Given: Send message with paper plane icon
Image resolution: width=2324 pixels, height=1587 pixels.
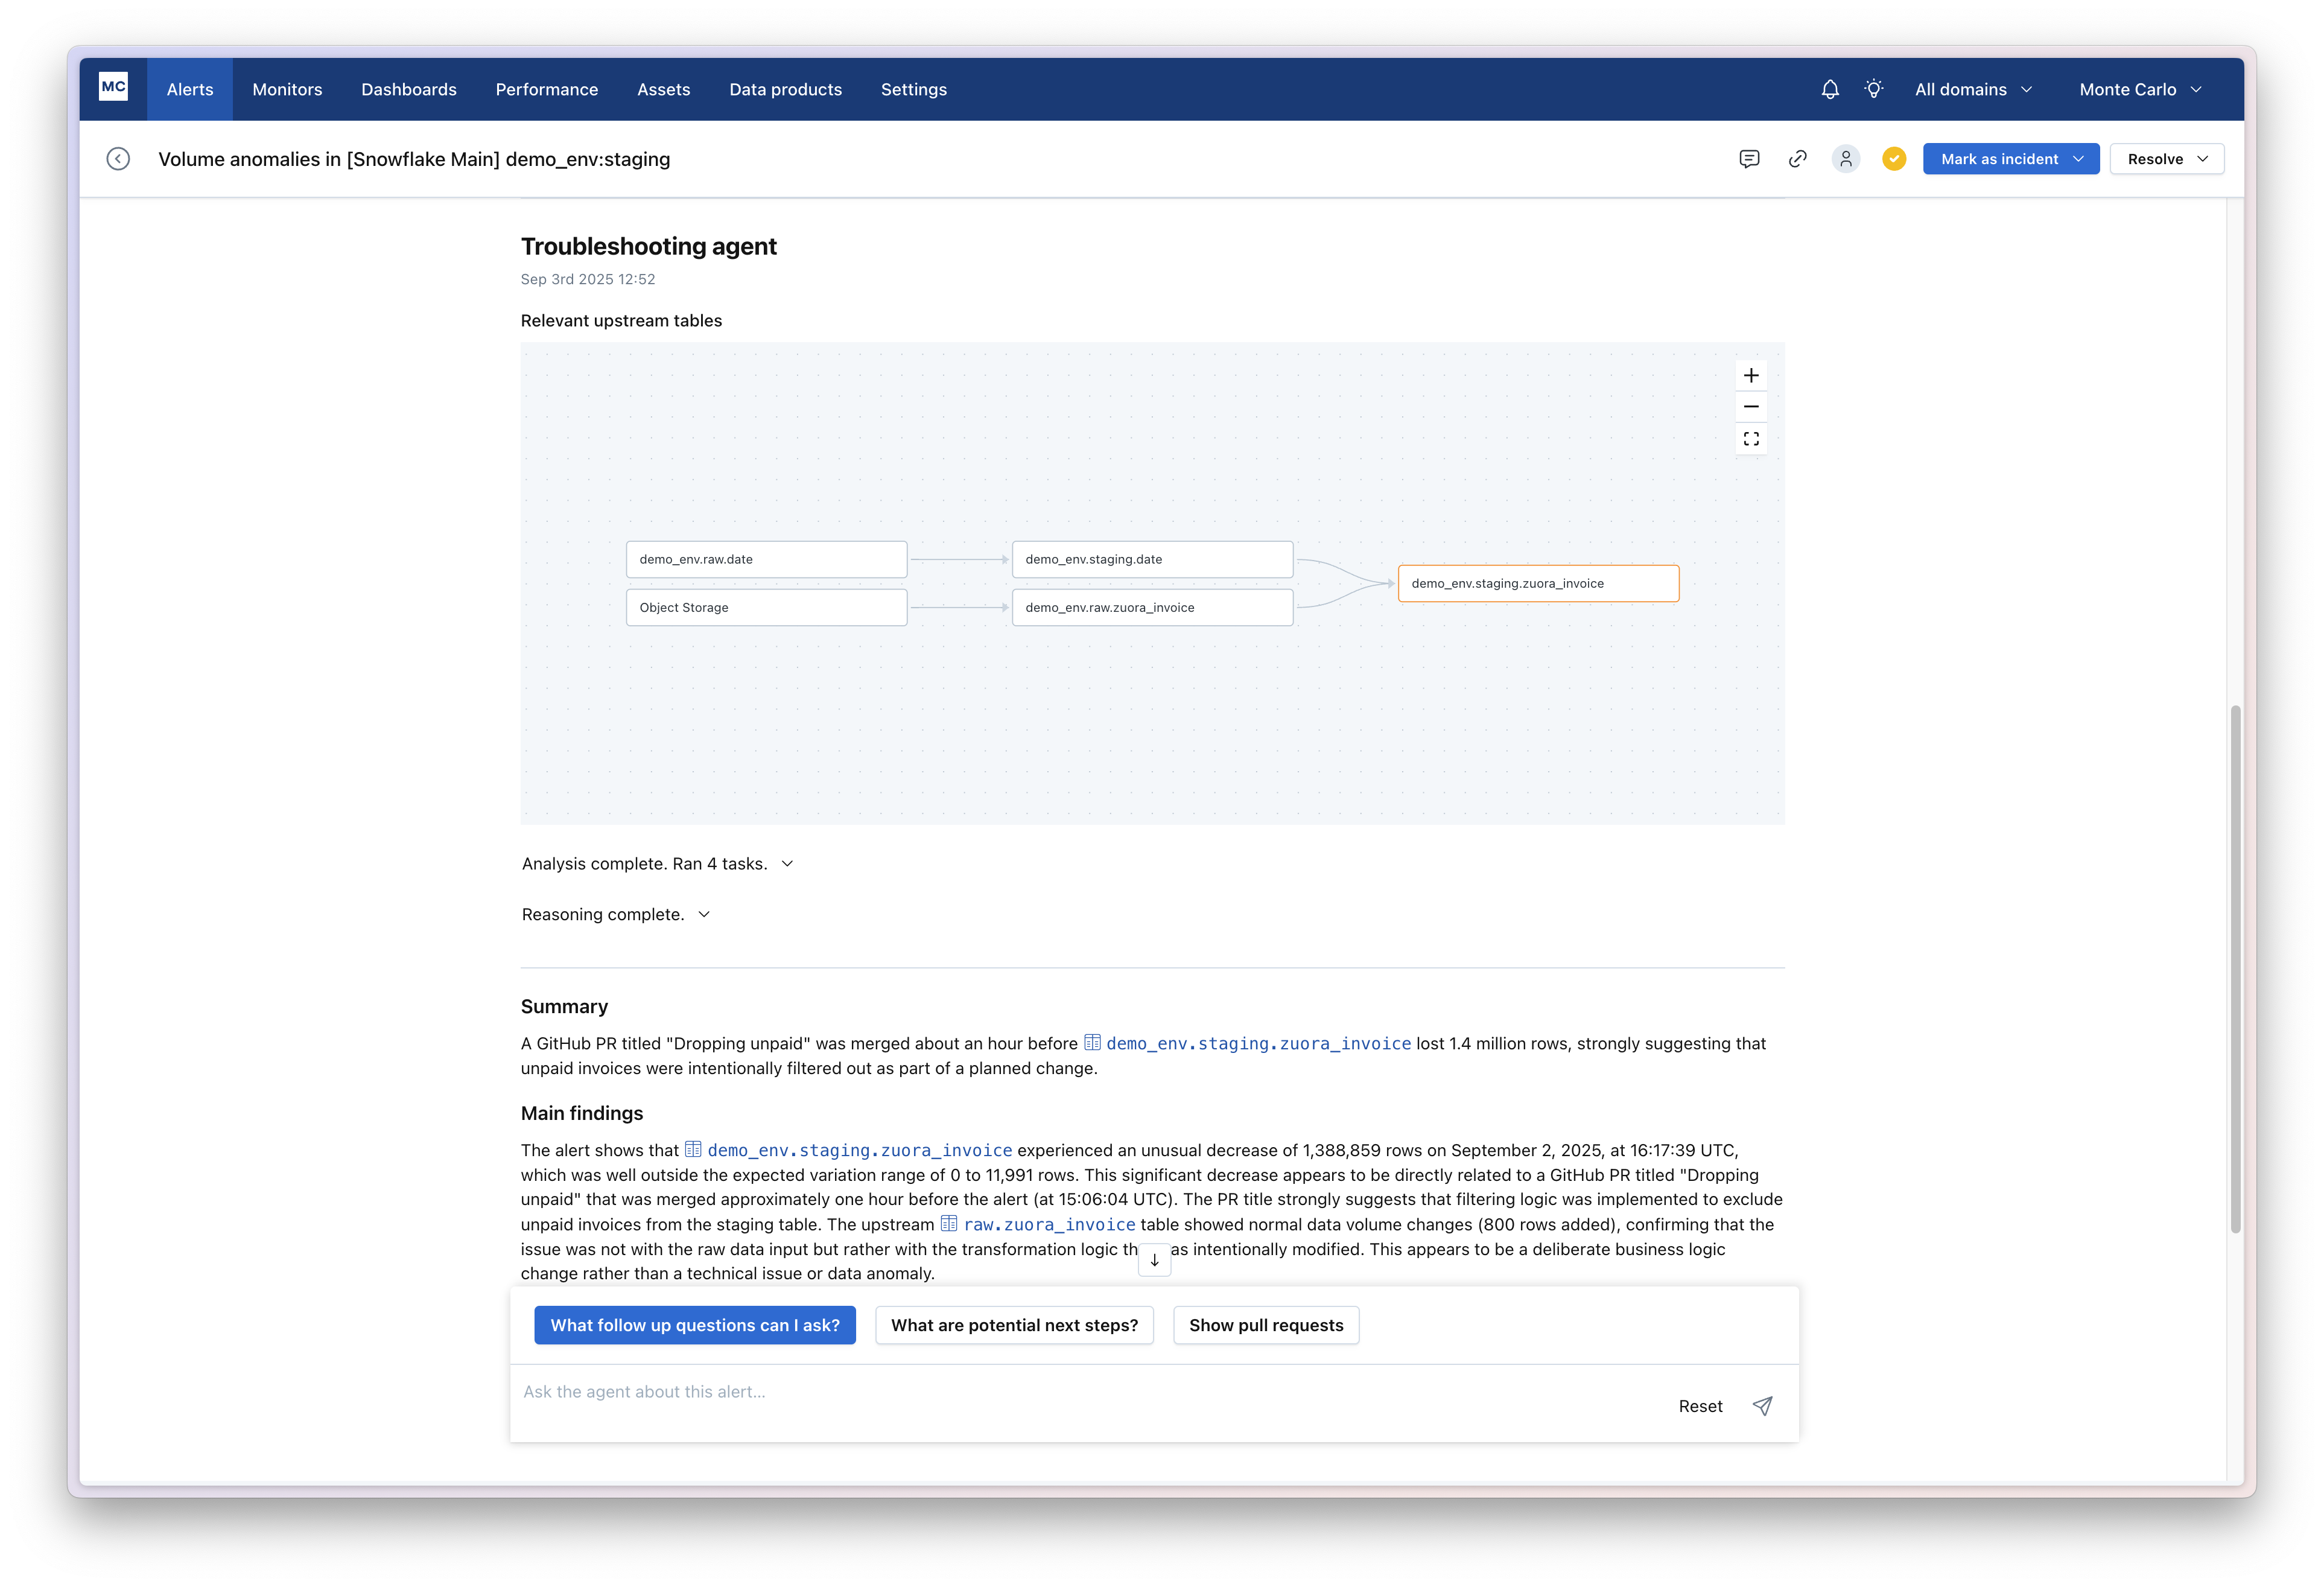Looking at the screenshot, I should coord(1762,1405).
